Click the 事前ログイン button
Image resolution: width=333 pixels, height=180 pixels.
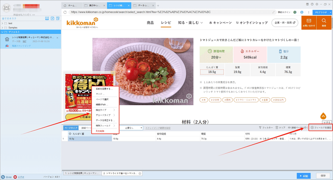(x=284, y=12)
